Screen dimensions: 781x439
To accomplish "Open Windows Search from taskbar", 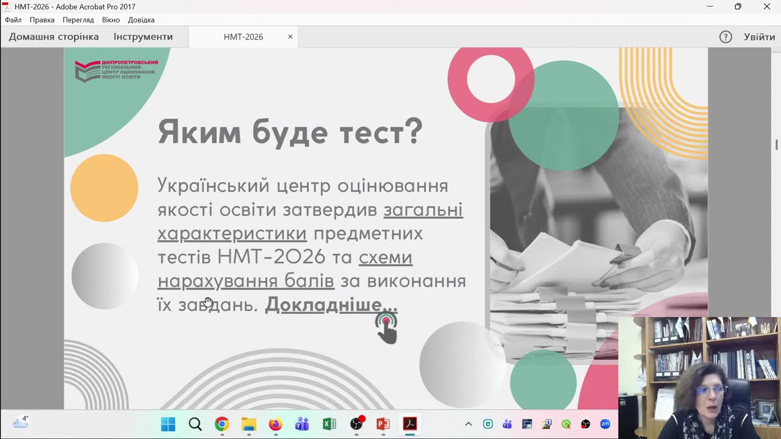I will 195,424.
